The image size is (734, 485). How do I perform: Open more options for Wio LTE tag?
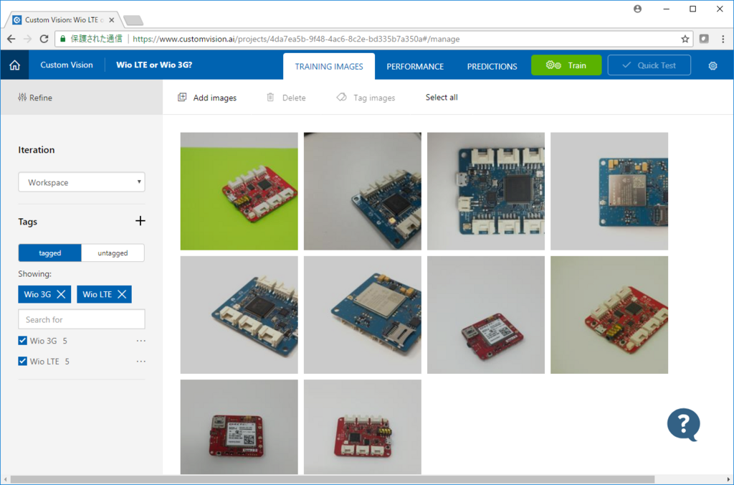click(x=141, y=362)
